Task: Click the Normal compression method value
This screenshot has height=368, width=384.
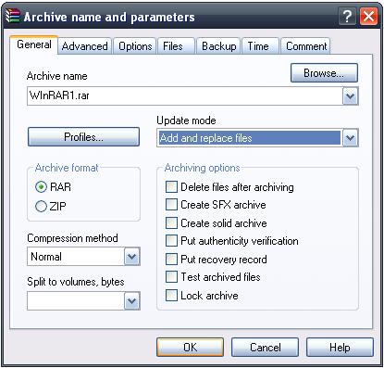Action: [76, 257]
